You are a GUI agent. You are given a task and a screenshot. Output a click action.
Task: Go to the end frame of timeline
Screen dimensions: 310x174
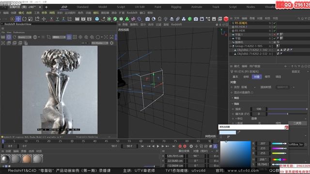173,146
